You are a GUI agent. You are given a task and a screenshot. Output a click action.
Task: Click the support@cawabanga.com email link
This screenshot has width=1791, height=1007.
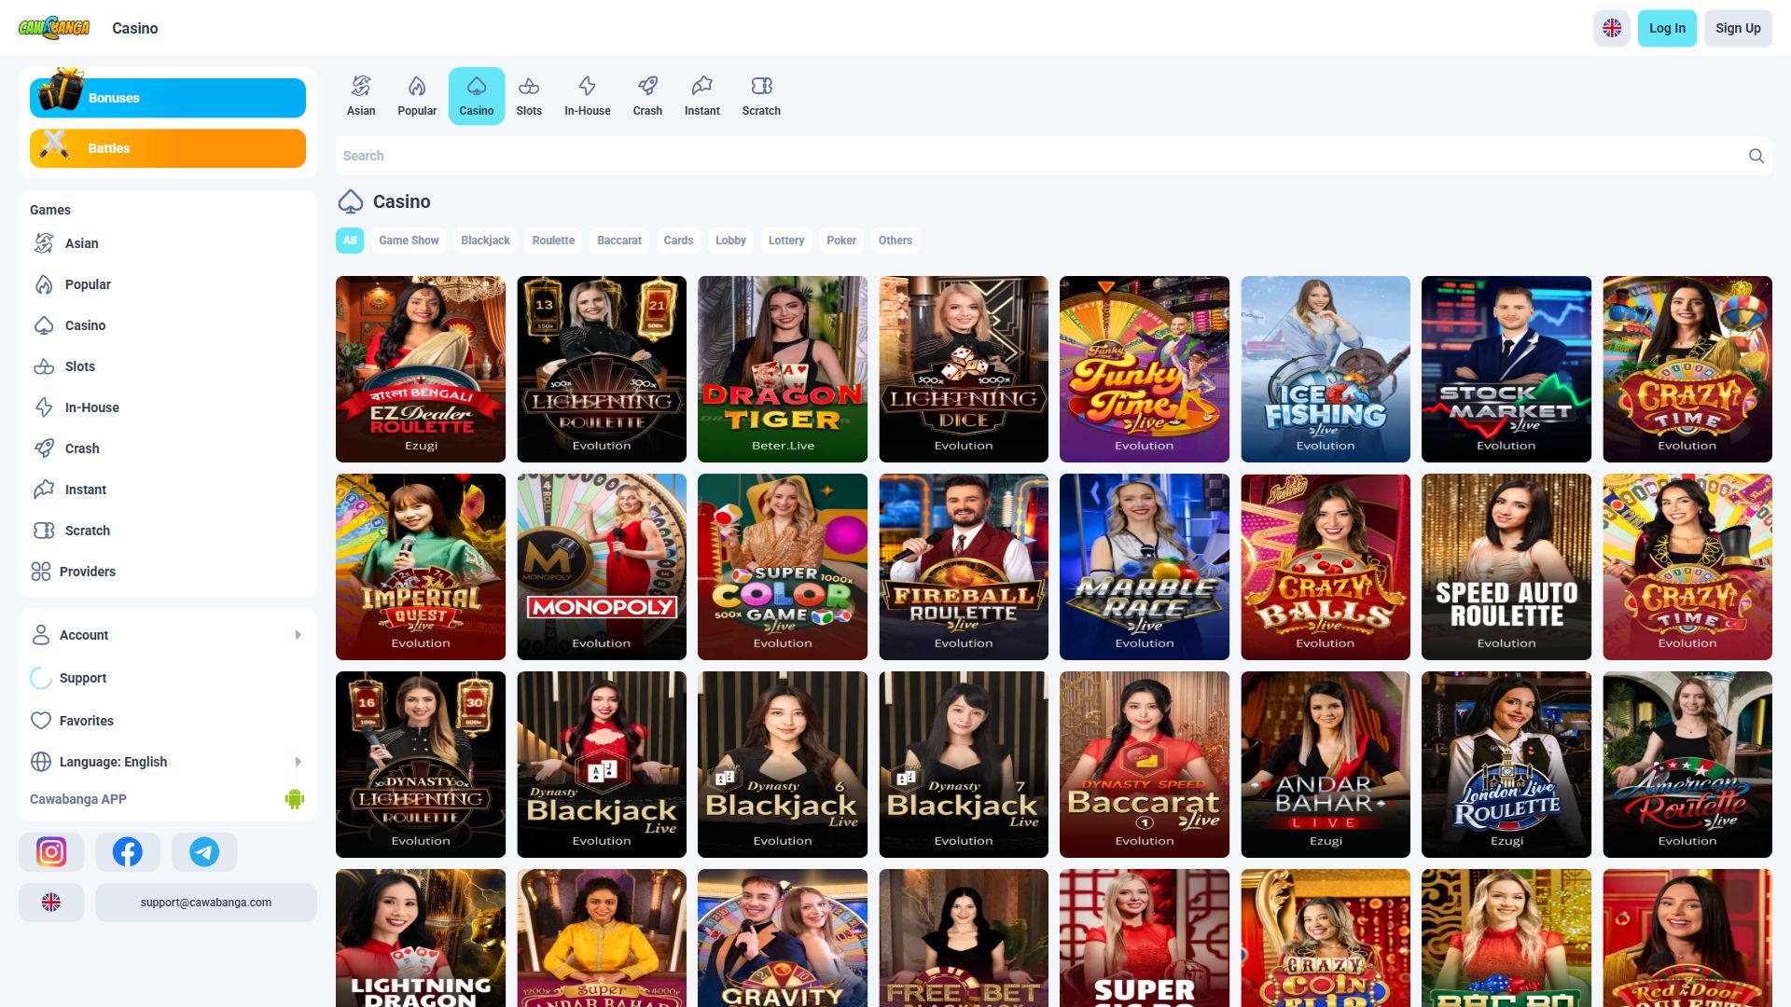206,902
